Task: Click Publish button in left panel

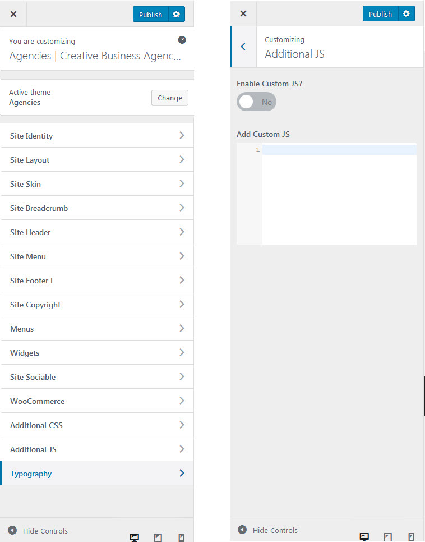Action: tap(150, 15)
